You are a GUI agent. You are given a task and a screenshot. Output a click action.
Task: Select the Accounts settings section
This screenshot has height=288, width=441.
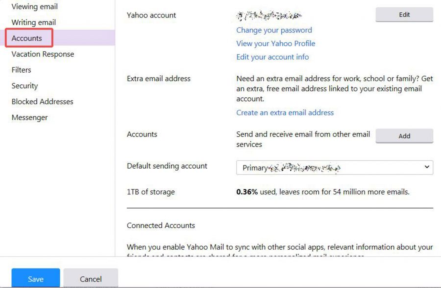(x=27, y=38)
